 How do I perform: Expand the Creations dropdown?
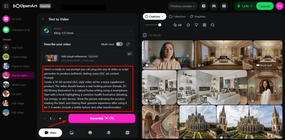pyautogui.click(x=154, y=16)
